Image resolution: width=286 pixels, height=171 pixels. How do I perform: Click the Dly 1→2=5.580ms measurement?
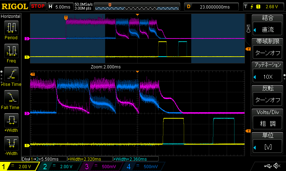44,159
